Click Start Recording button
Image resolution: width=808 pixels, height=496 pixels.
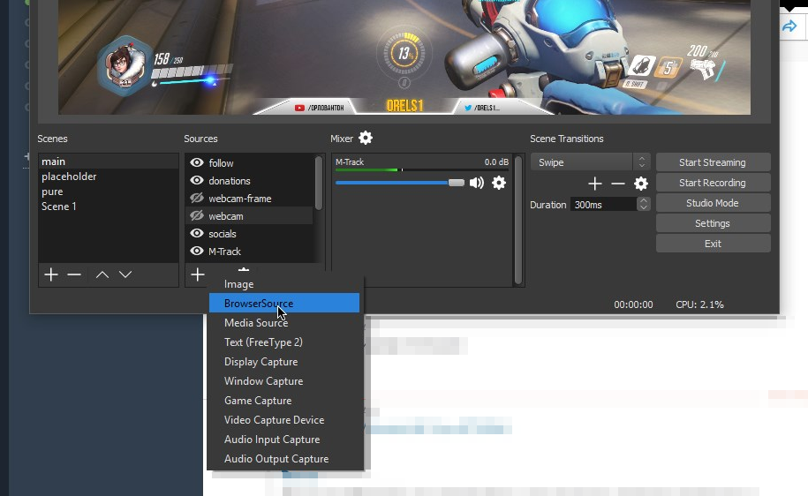point(714,183)
